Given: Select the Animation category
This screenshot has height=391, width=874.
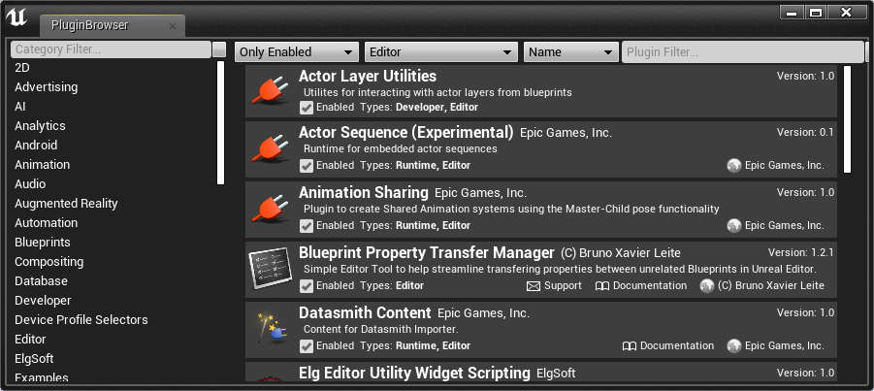Looking at the screenshot, I should (x=43, y=165).
